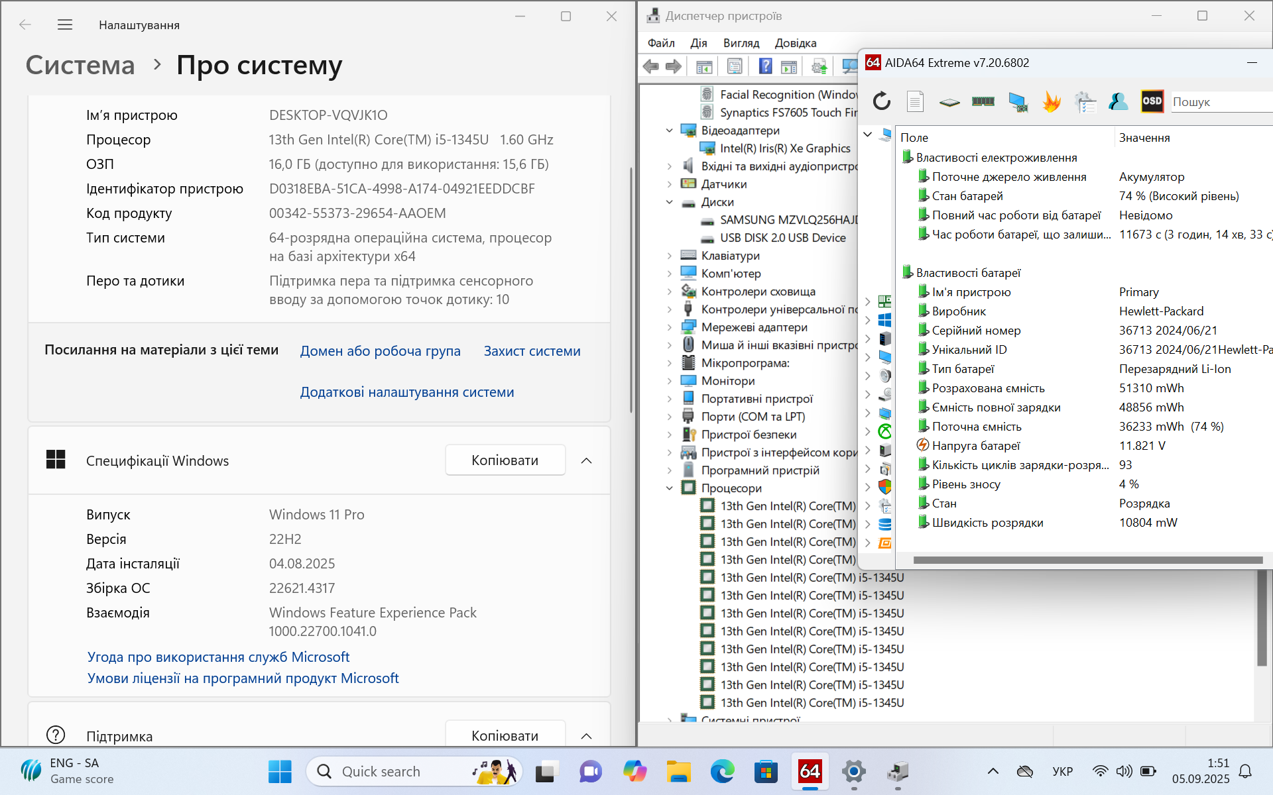This screenshot has width=1273, height=795.
Task: Click Back arrow in Device Manager toolbar
Action: pyautogui.click(x=651, y=66)
